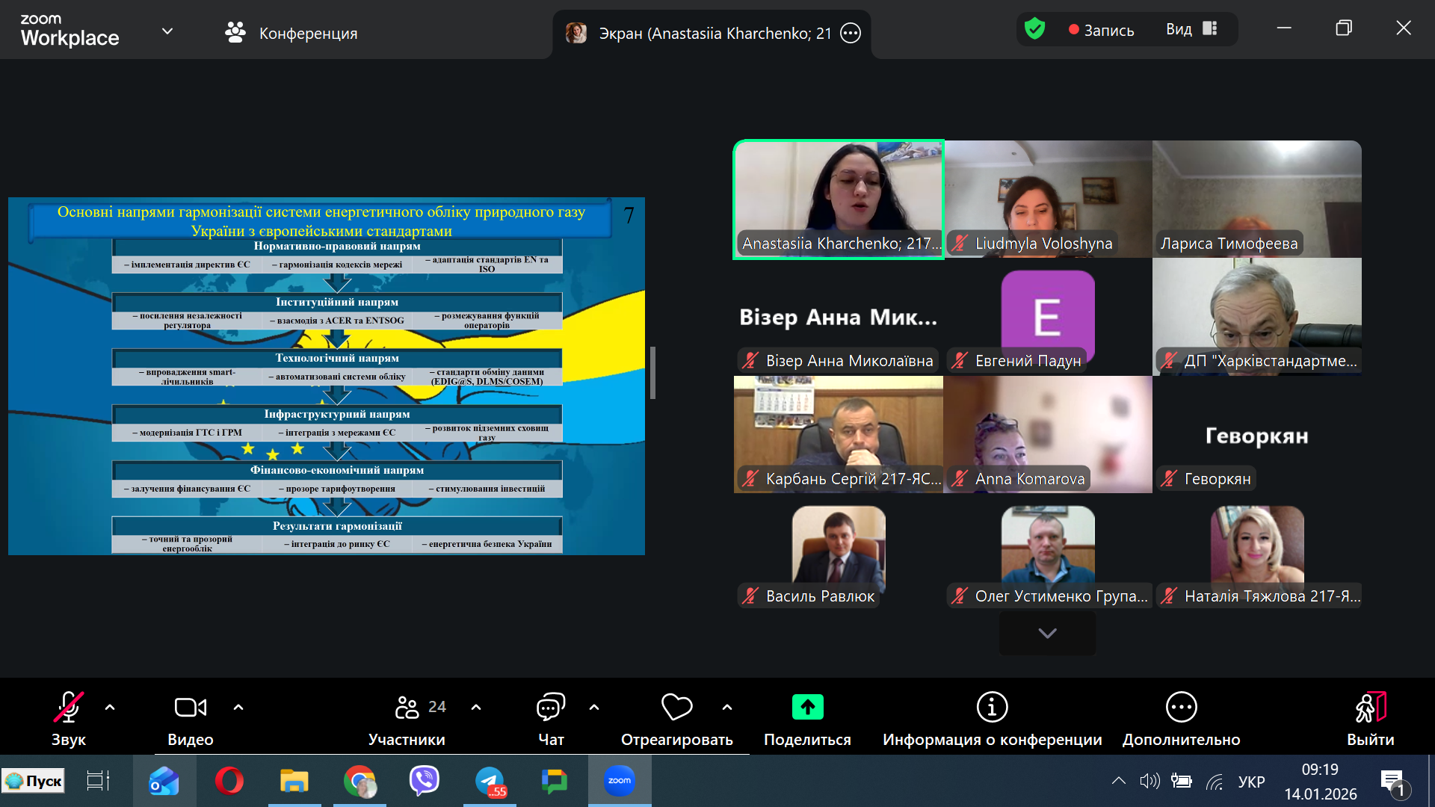
Task: Show more participants with down chevron
Action: tap(1047, 633)
